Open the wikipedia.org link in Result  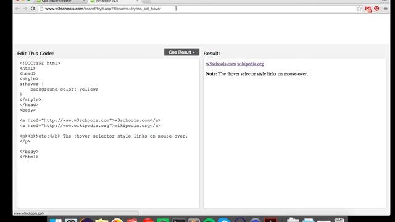[x=250, y=64]
